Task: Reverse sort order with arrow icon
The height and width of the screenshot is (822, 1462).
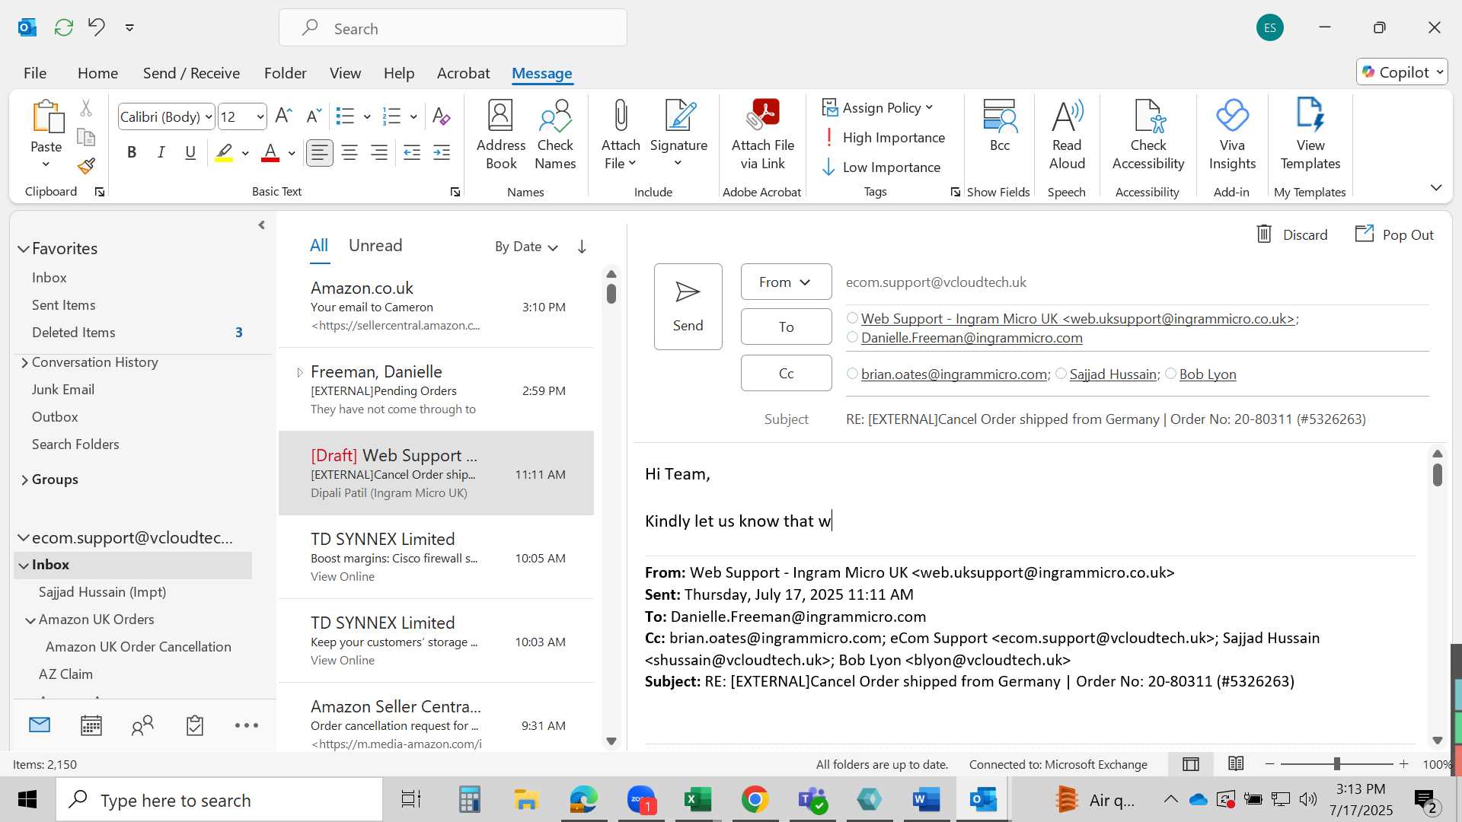Action: pos(582,247)
